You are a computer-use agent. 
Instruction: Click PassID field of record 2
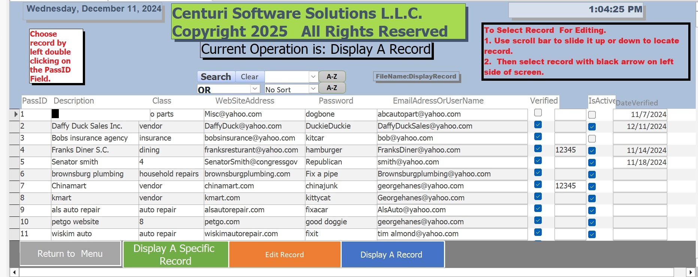tap(35, 126)
